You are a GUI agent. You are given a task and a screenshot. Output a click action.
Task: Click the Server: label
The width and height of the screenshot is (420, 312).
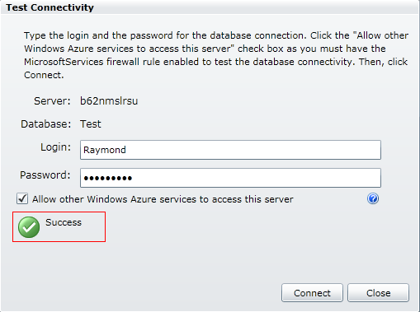tap(52, 101)
